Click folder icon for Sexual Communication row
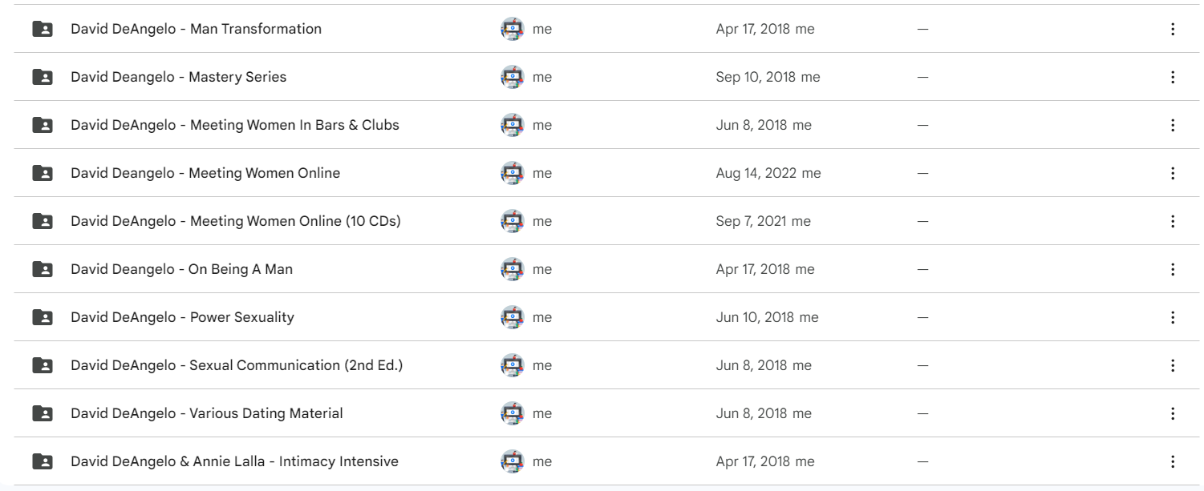 tap(43, 365)
